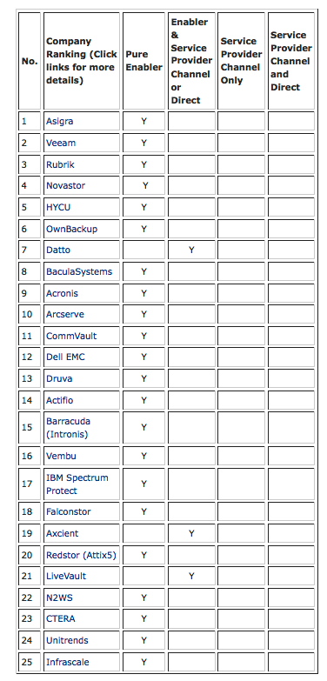Open the Veeam company link
Image resolution: width=327 pixels, height=681 pixels.
[x=61, y=143]
